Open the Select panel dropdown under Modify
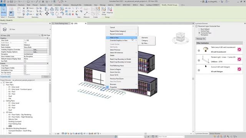 (x=3, y=17)
